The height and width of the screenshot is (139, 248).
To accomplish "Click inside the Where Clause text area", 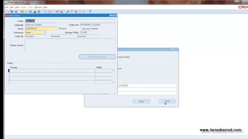I will [70, 45].
